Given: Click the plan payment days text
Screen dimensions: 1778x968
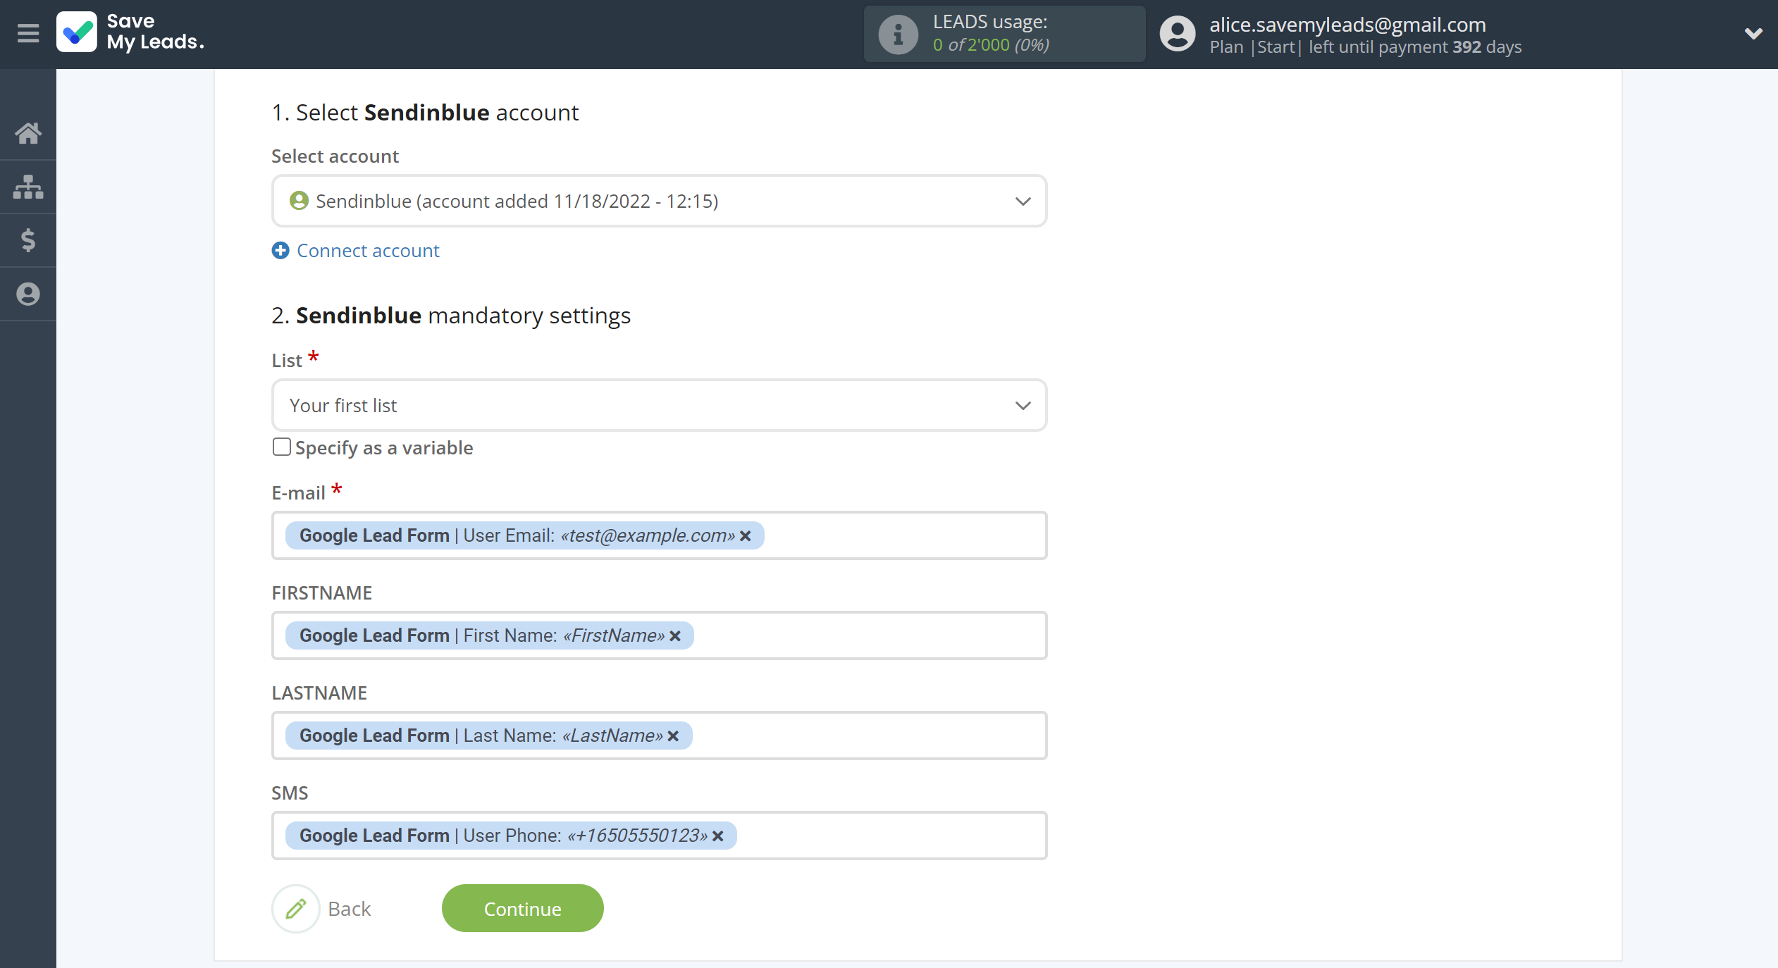Looking at the screenshot, I should (1365, 47).
